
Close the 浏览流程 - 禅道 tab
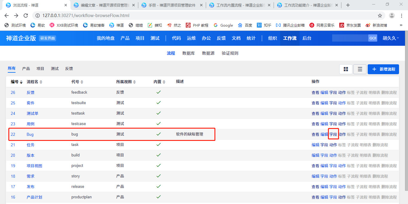(x=65, y=5)
